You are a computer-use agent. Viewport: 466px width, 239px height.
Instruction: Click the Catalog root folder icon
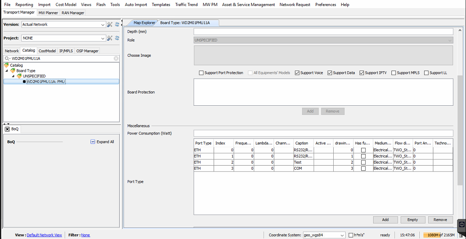pyautogui.click(x=6, y=65)
